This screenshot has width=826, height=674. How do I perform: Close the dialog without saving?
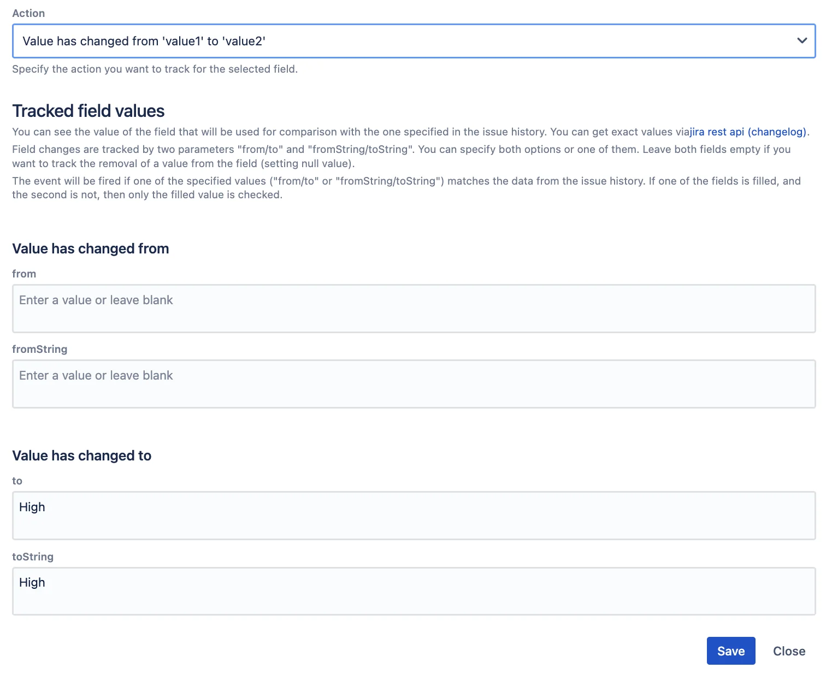pos(789,651)
